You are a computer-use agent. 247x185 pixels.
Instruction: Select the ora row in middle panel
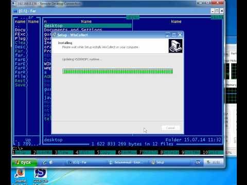coord(47,47)
